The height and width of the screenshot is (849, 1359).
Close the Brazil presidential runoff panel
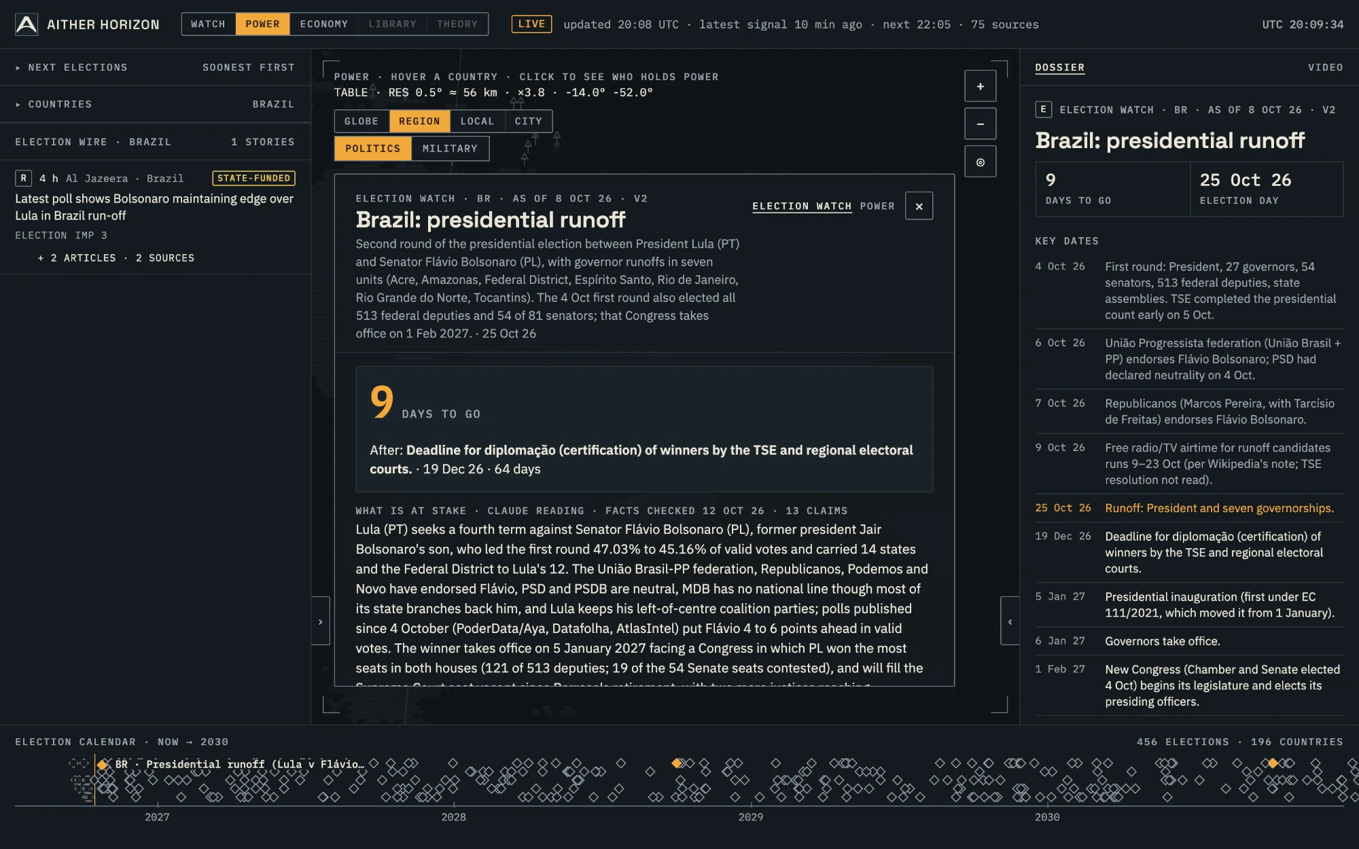pos(919,206)
